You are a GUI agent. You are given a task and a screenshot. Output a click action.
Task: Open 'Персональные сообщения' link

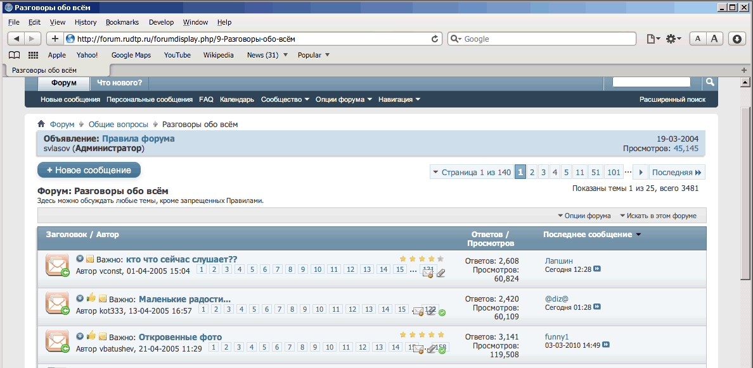point(150,99)
